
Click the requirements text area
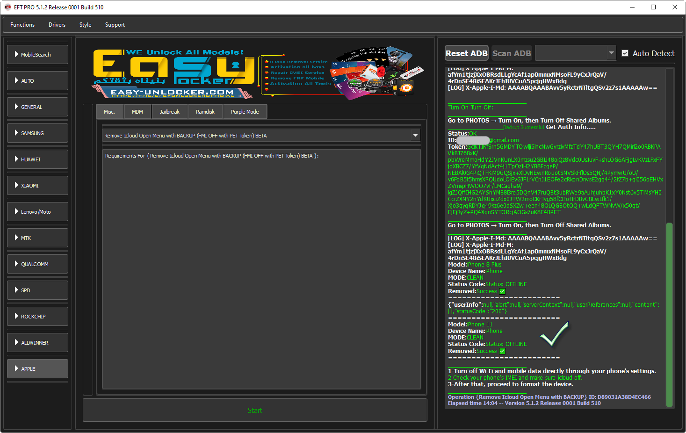(x=261, y=269)
